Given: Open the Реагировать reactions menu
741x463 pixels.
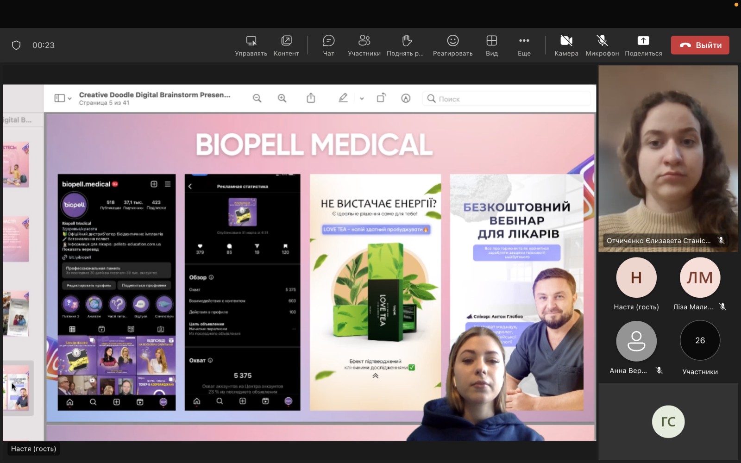Looking at the screenshot, I should pyautogui.click(x=453, y=45).
